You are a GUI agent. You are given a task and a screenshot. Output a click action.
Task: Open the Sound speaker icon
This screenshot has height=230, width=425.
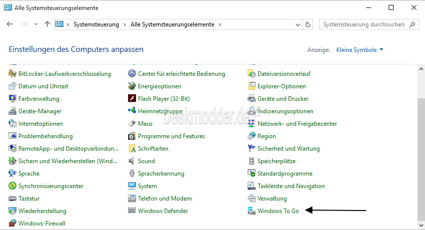(132, 161)
